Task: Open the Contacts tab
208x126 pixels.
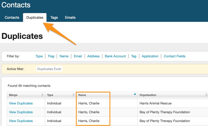Action: point(12,18)
